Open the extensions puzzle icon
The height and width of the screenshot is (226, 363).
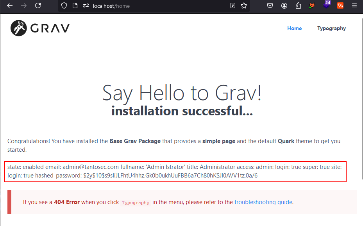click(x=299, y=6)
